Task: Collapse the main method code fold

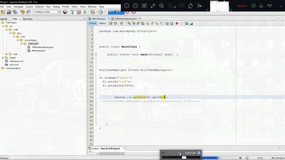Action: [x=96, y=54]
